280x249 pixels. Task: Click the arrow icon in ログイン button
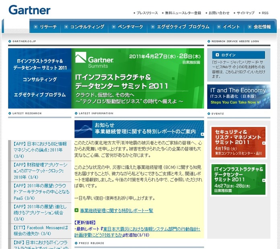(217, 55)
